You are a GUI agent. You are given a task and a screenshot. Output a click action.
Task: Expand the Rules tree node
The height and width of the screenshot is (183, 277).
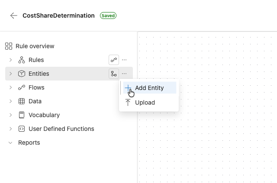[x=10, y=60]
